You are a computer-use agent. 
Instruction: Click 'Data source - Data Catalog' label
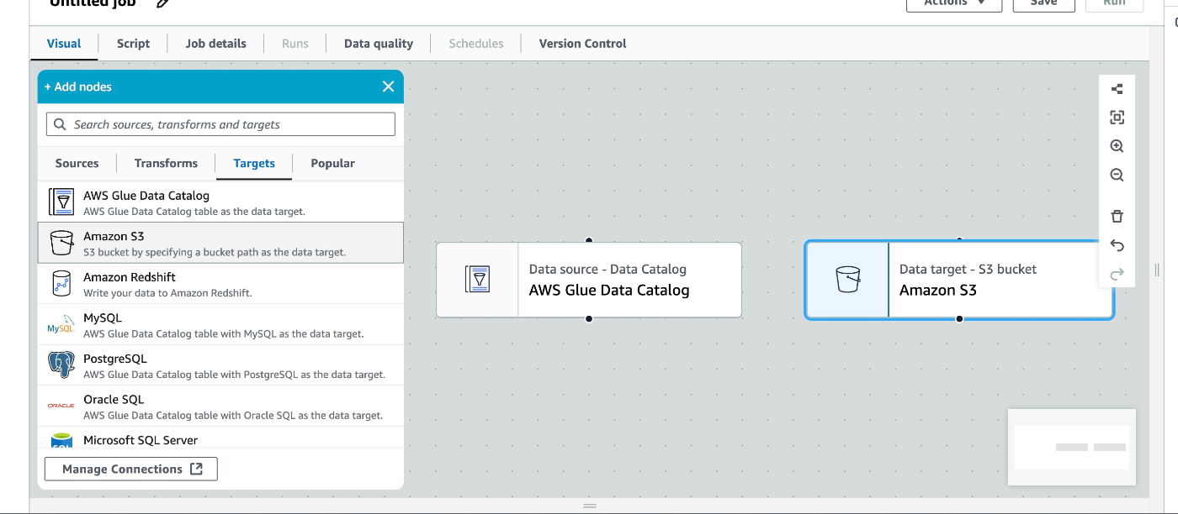point(608,269)
